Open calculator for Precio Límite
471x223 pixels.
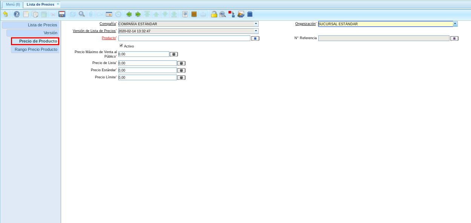[x=181, y=78]
